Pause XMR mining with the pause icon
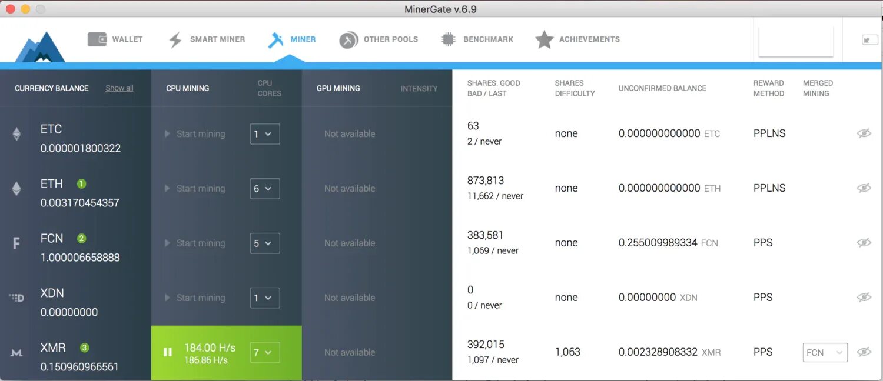 pyautogui.click(x=168, y=352)
